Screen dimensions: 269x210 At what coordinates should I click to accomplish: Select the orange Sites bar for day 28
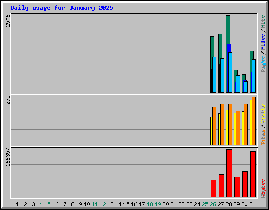click(230, 124)
